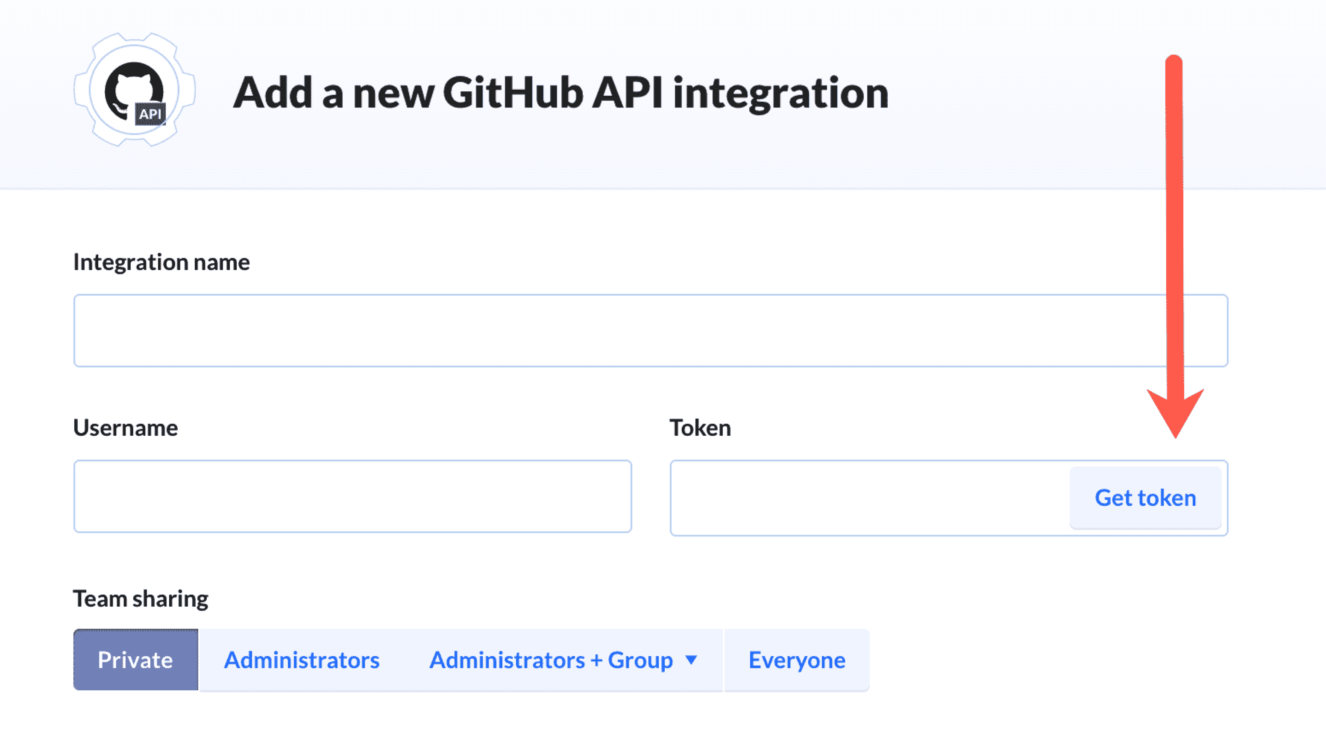
Task: Click the Integration name input field
Action: (x=650, y=330)
